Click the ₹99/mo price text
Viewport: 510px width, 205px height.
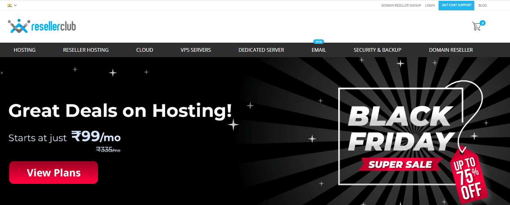(96, 136)
